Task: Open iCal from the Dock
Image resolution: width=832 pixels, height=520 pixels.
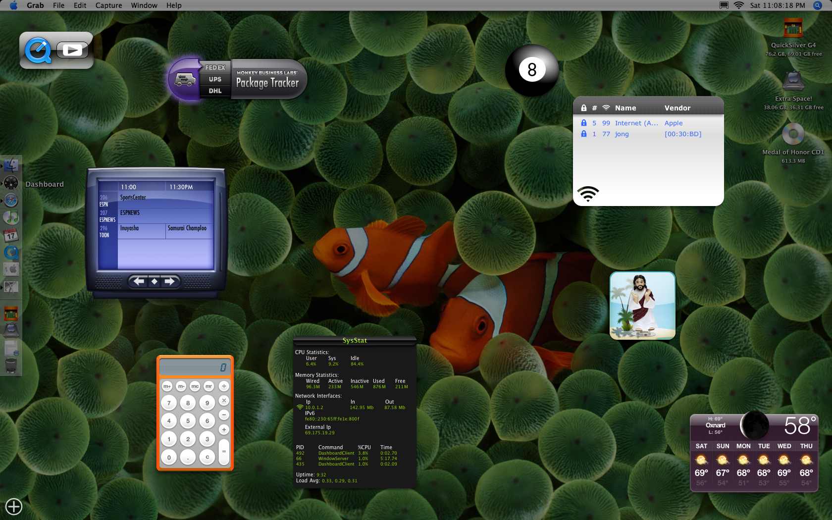Action: [x=11, y=235]
